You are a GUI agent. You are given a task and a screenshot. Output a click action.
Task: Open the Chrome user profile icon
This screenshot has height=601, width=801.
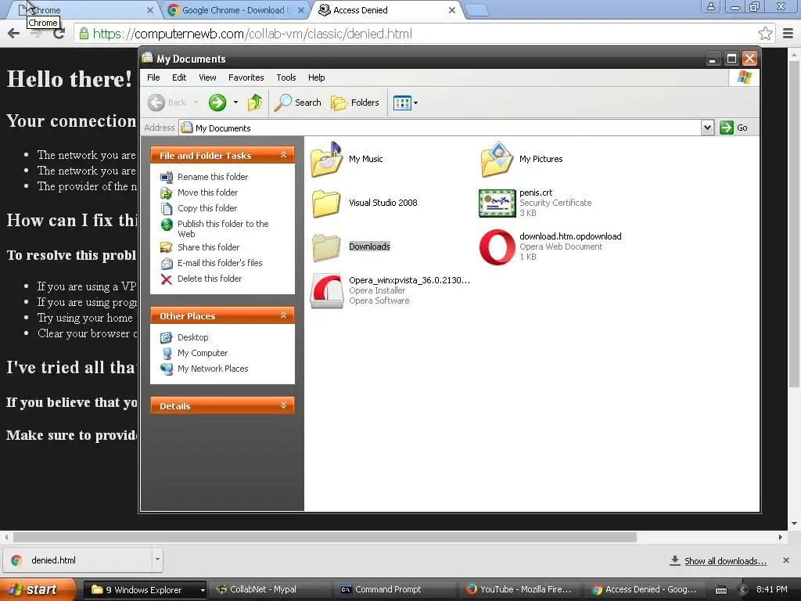(x=710, y=6)
